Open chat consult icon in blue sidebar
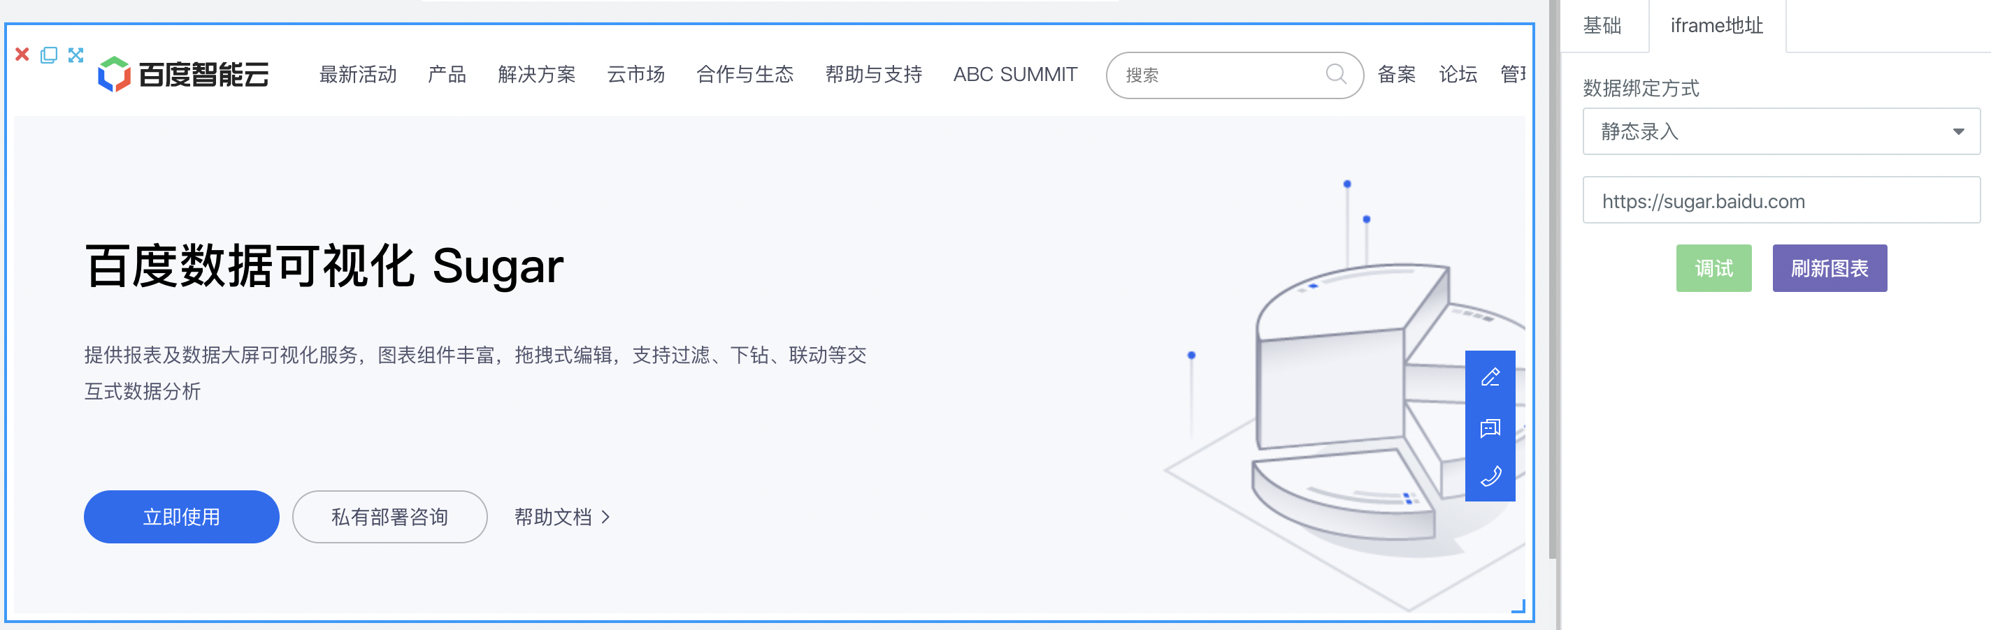 (x=1490, y=427)
